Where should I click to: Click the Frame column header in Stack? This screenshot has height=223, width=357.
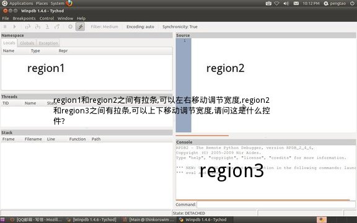[x=9, y=139]
